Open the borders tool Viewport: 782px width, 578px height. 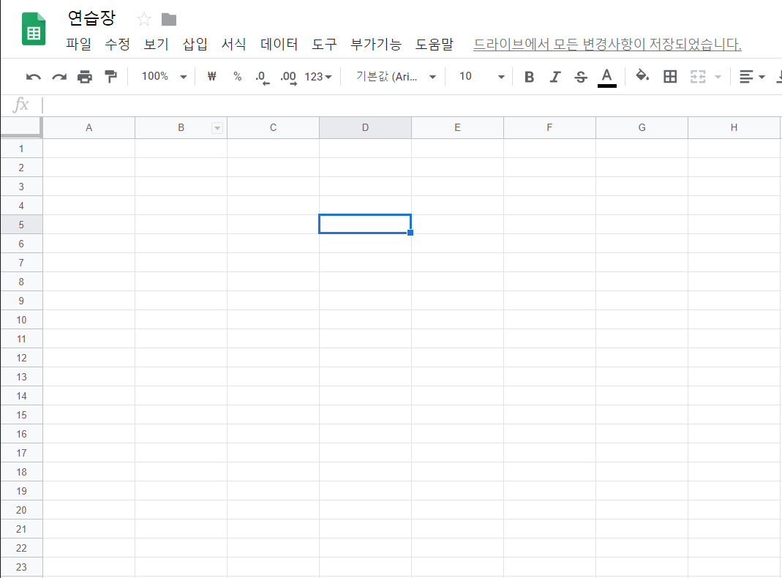pyautogui.click(x=670, y=77)
